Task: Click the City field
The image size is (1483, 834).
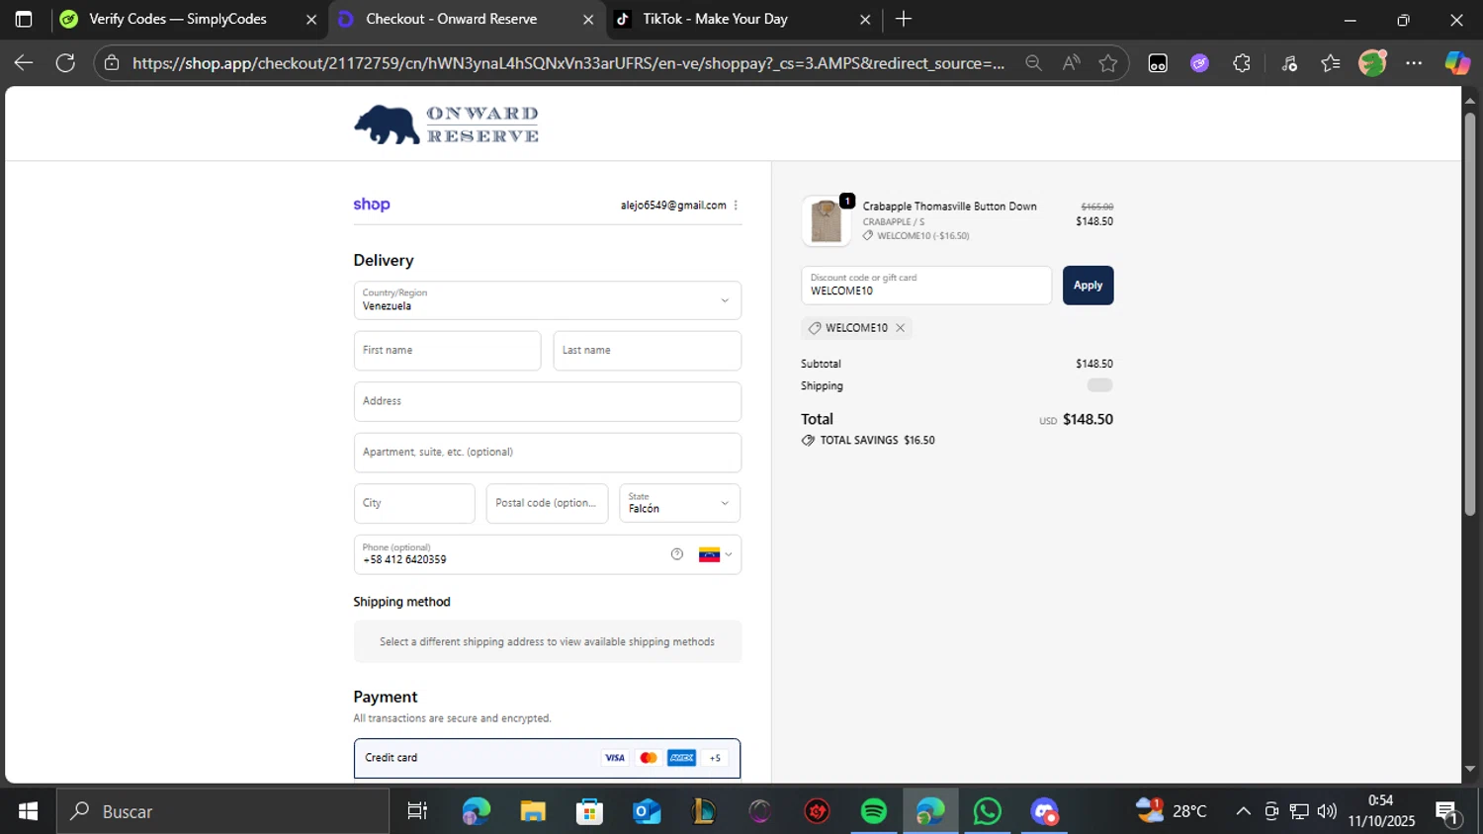Action: pos(414,503)
